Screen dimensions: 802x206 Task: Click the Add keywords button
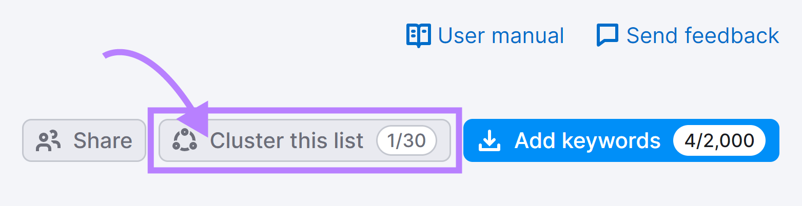(621, 140)
